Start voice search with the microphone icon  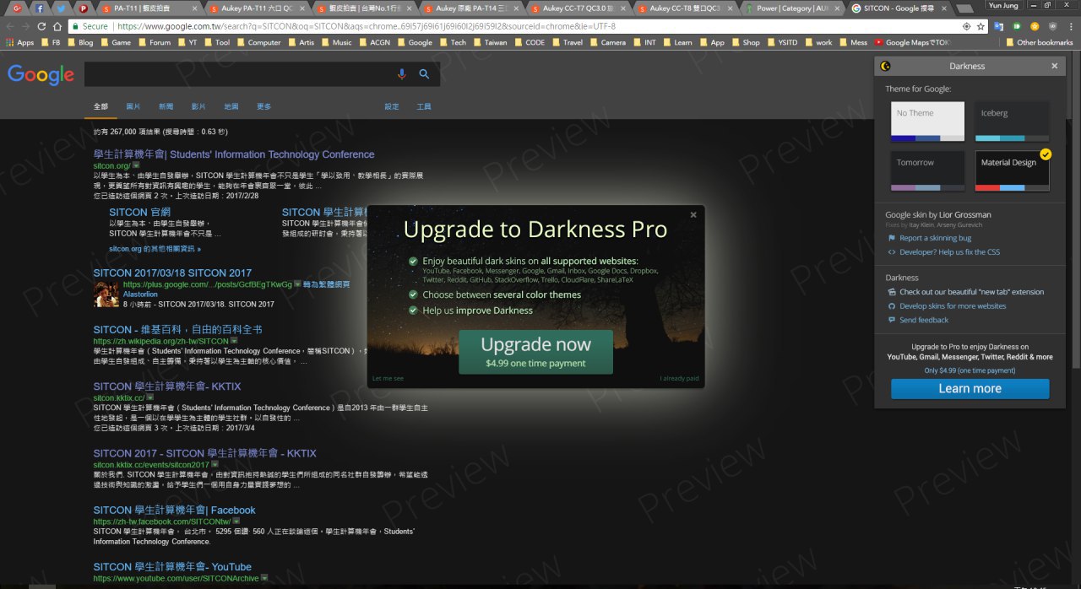[x=402, y=74]
